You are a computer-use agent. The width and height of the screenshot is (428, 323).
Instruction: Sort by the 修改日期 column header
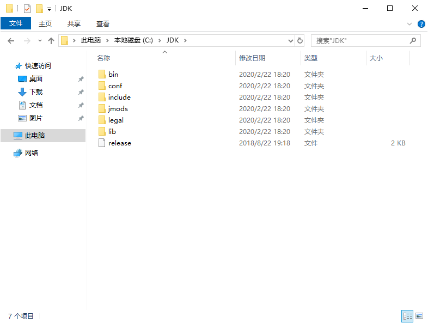[x=252, y=58]
